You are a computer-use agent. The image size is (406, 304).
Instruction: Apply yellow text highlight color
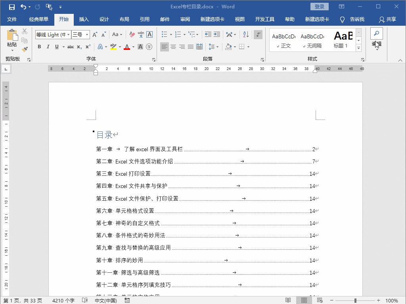click(x=113, y=47)
